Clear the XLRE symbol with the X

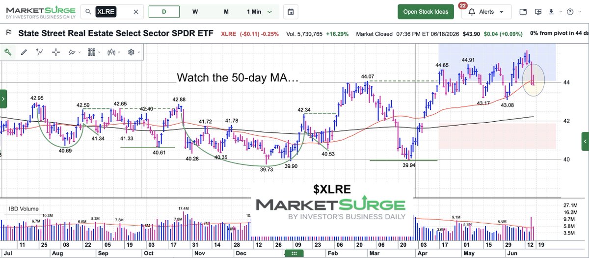pos(136,12)
